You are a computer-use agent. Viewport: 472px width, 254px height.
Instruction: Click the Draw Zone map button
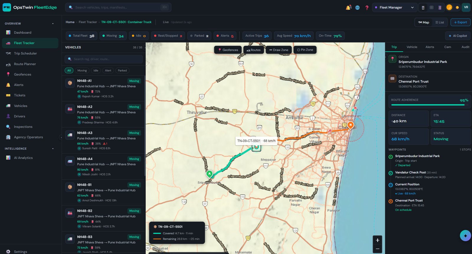[279, 50]
